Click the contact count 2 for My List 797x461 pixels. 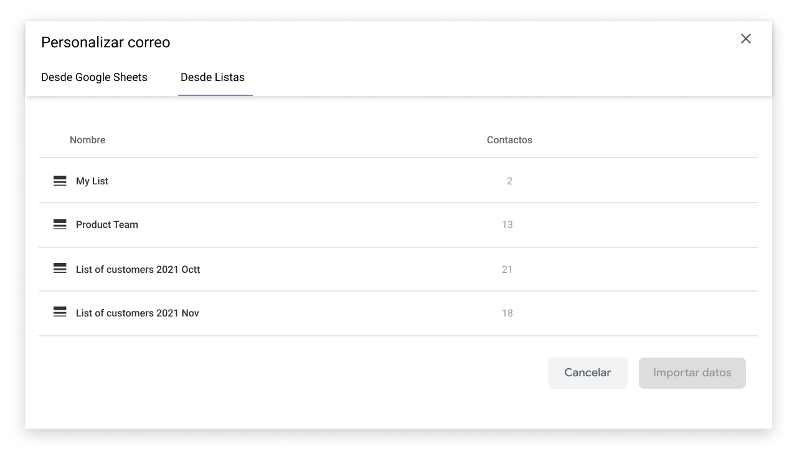click(x=509, y=181)
